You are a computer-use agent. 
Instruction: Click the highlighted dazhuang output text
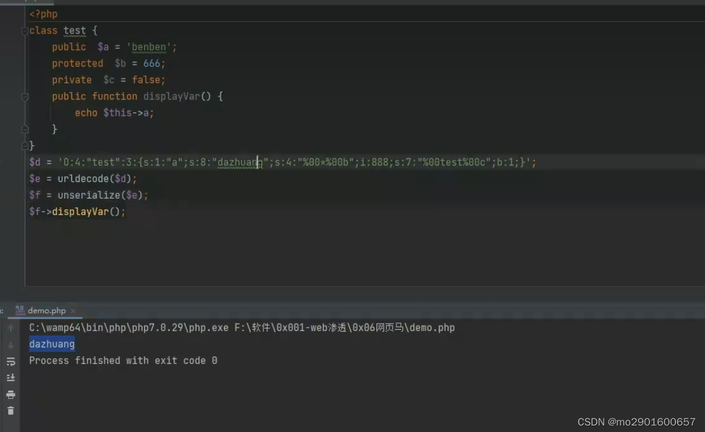click(51, 343)
